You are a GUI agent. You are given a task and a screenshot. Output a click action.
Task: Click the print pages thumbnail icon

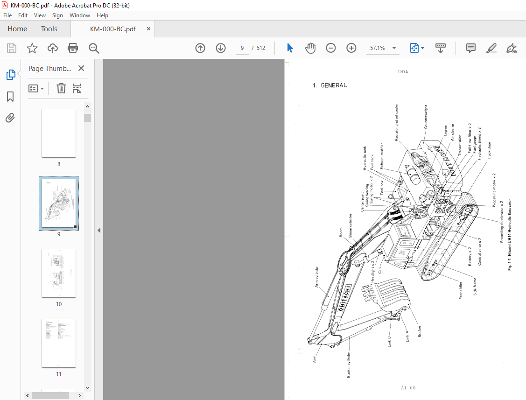pyautogui.click(x=77, y=88)
